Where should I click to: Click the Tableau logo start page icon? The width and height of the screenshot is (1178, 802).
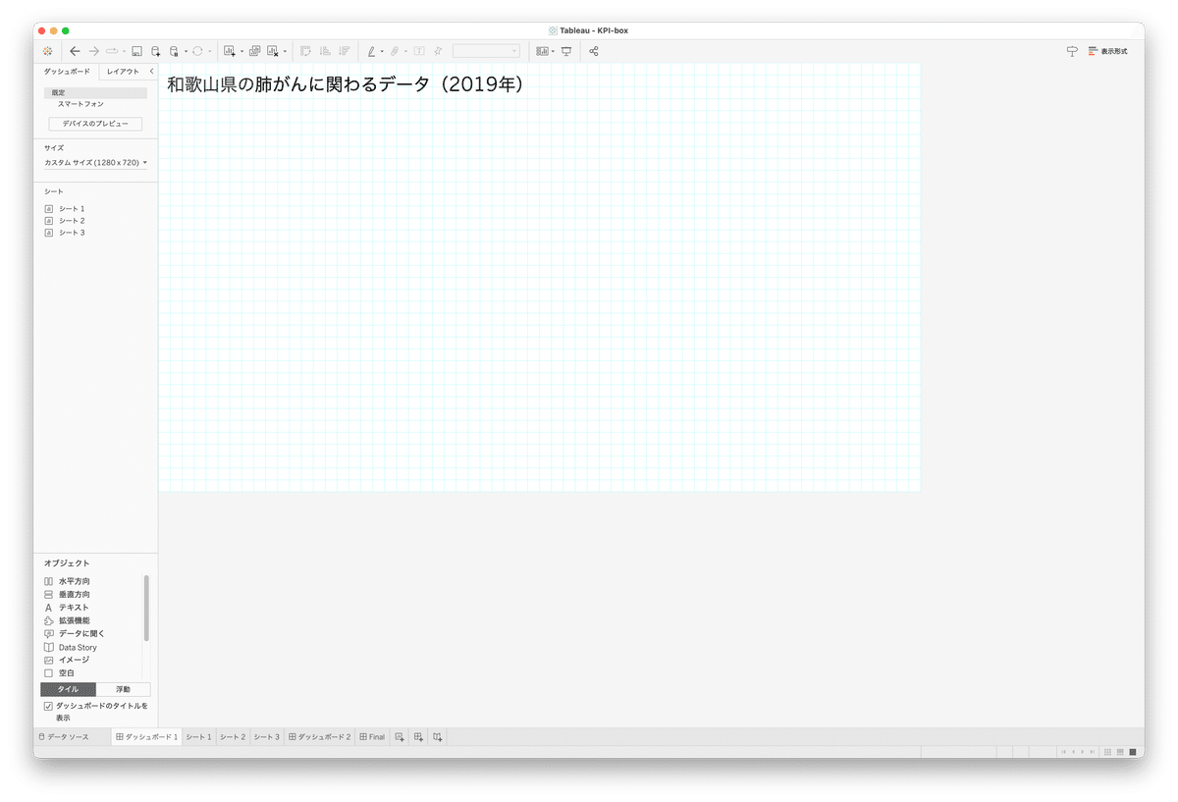click(48, 51)
